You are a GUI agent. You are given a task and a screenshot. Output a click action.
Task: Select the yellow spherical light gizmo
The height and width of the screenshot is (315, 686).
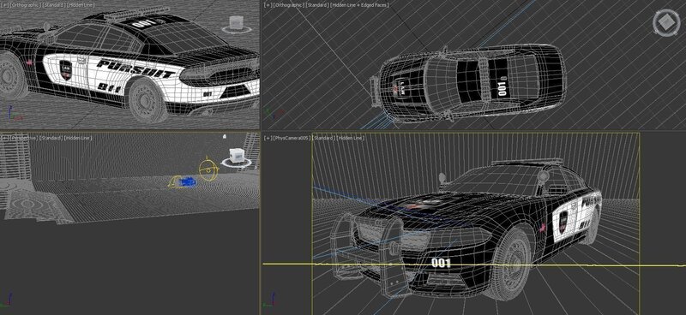click(x=208, y=169)
